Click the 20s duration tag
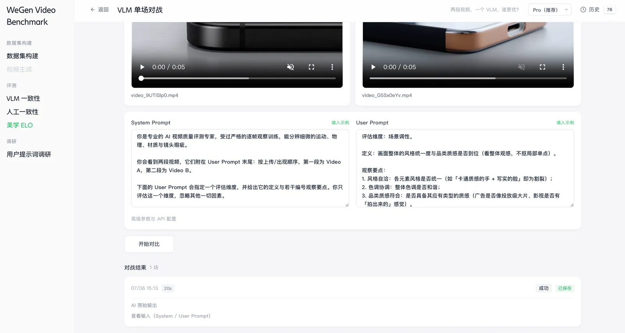 168,288
